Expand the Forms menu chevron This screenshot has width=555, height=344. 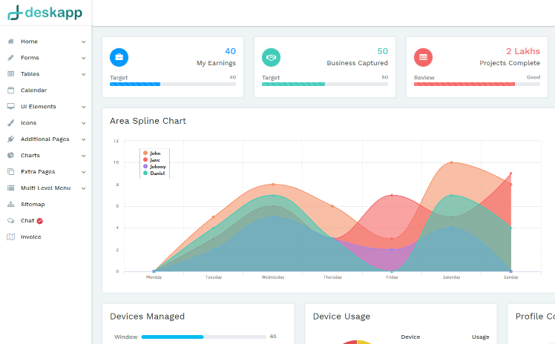[84, 58]
